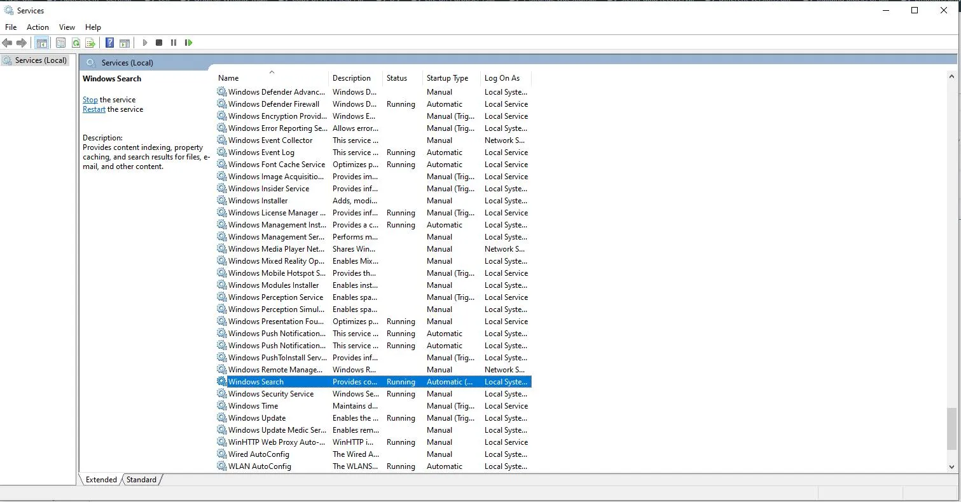The height and width of the screenshot is (502, 961).
Task: Toggle the Show/Hide Console Tree toolbar icon
Action: click(x=42, y=43)
